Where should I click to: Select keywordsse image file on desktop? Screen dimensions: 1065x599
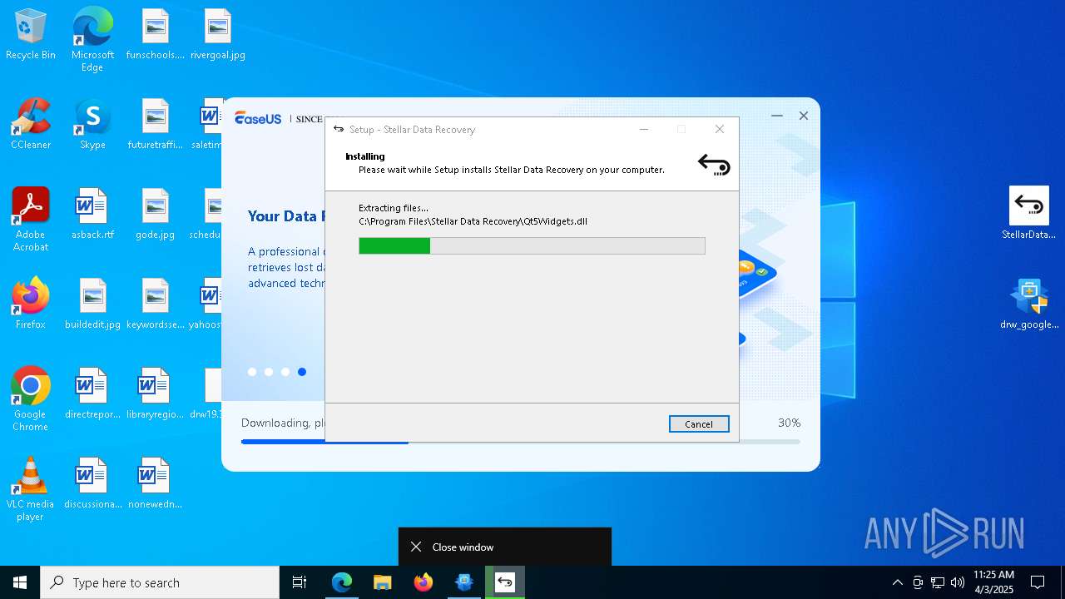click(155, 304)
